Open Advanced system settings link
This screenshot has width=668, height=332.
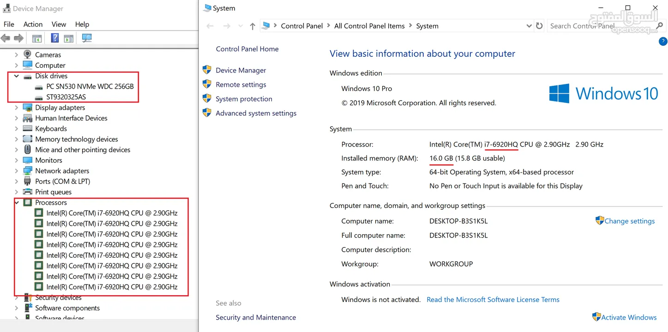tap(256, 113)
